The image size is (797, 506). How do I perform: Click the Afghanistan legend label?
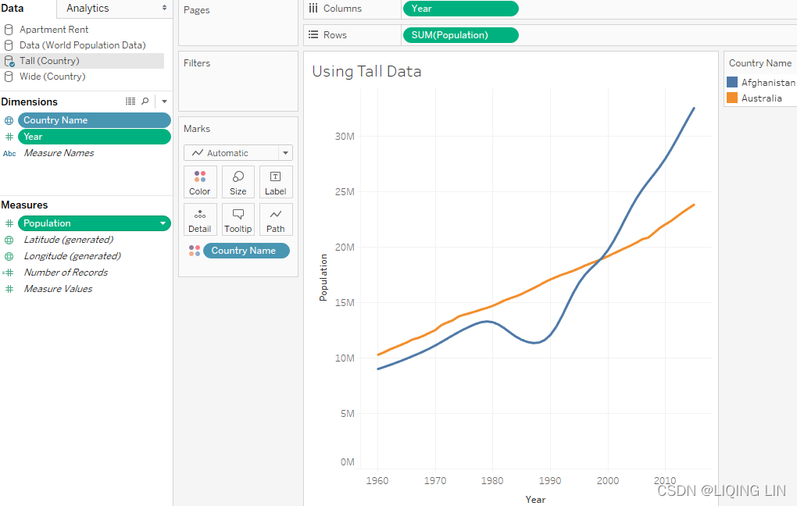click(x=768, y=82)
